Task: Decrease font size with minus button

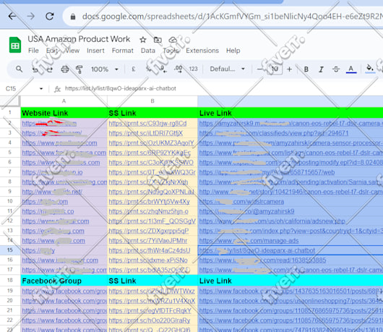Action: coord(259,69)
